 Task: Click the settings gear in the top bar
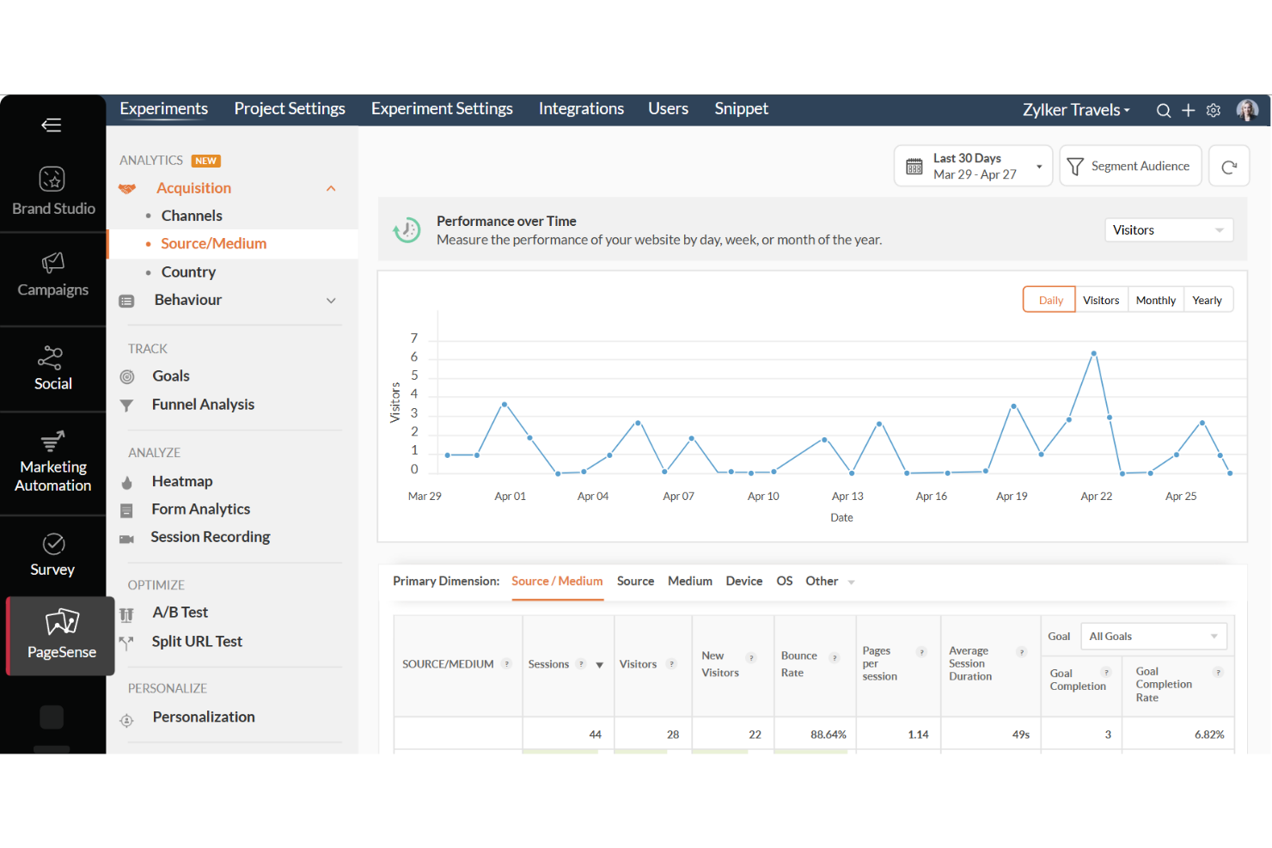1213,110
